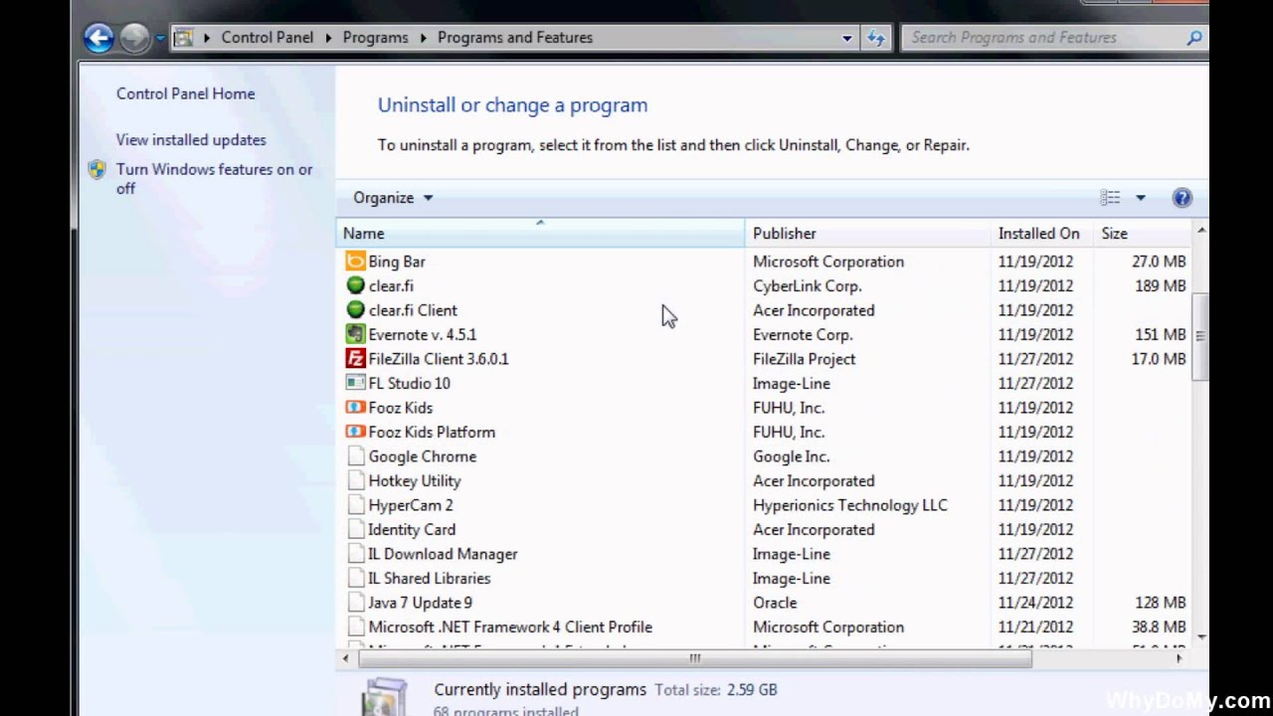
Task: Click the vertical scrollbar up arrow
Action: [1200, 231]
